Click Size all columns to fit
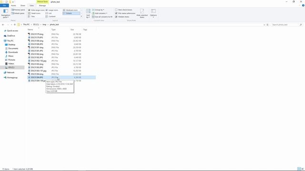 coord(102,17)
